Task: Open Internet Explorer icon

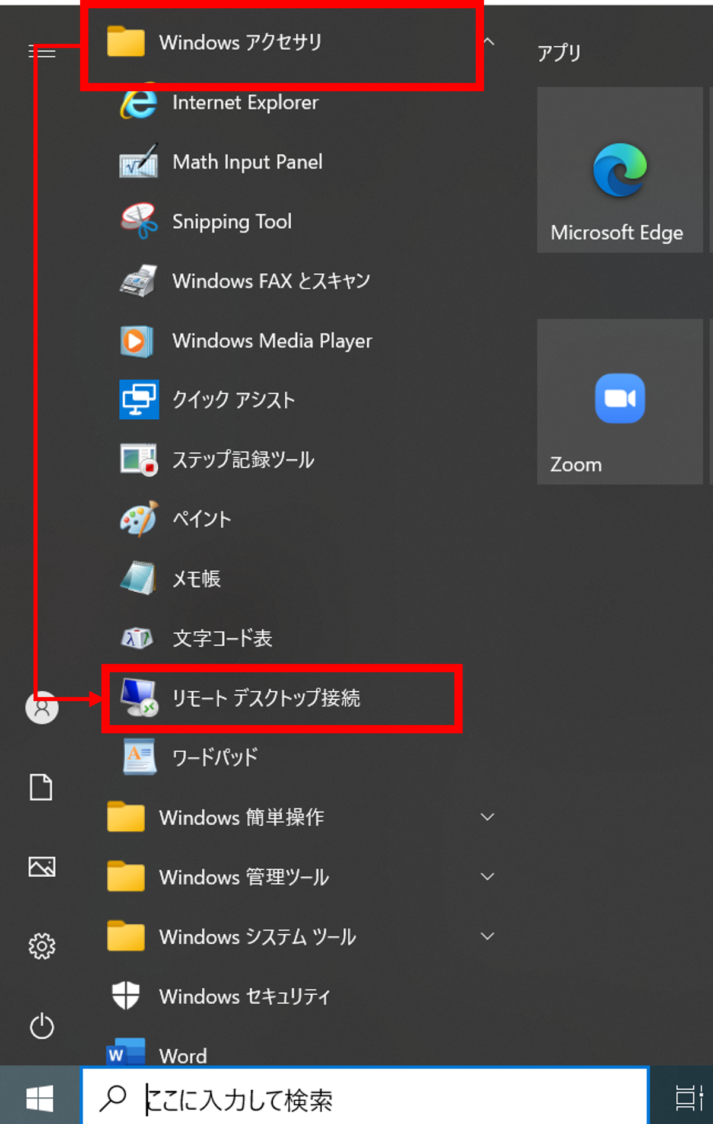Action: tap(139, 103)
